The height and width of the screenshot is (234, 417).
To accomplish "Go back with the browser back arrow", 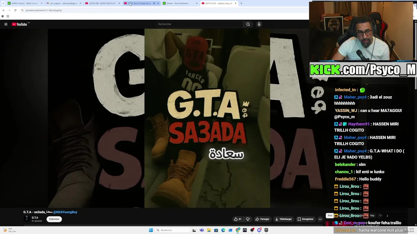I will click(x=3, y=10).
